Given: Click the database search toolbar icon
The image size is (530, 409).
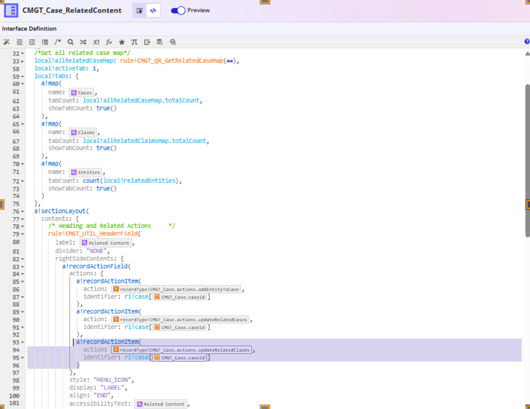Looking at the screenshot, I should tap(160, 42).
